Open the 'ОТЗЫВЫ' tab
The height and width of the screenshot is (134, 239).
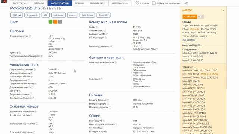point(79,3)
